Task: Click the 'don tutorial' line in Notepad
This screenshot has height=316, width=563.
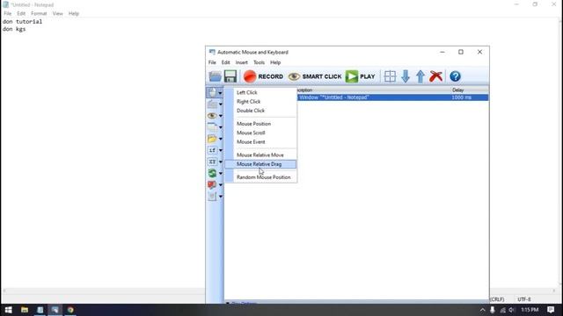Action: (22, 21)
